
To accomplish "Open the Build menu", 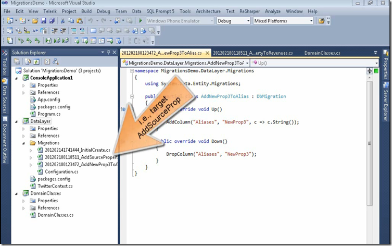I will pos(86,11).
